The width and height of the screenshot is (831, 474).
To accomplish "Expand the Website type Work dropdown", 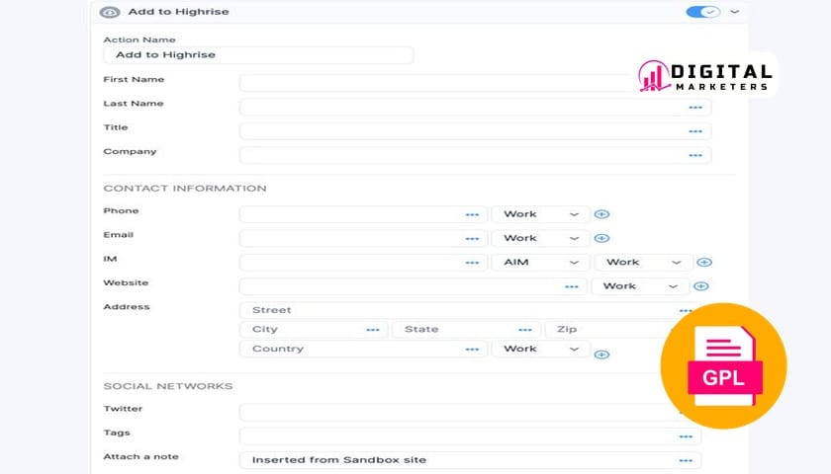I will click(x=639, y=286).
